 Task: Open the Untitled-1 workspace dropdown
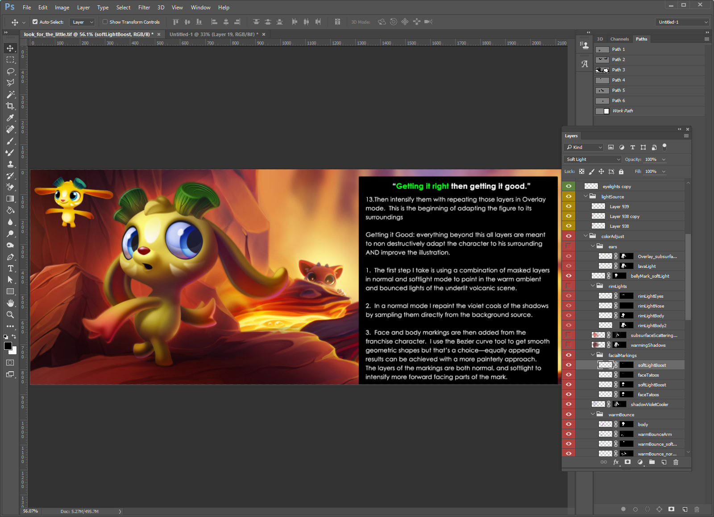[683, 22]
